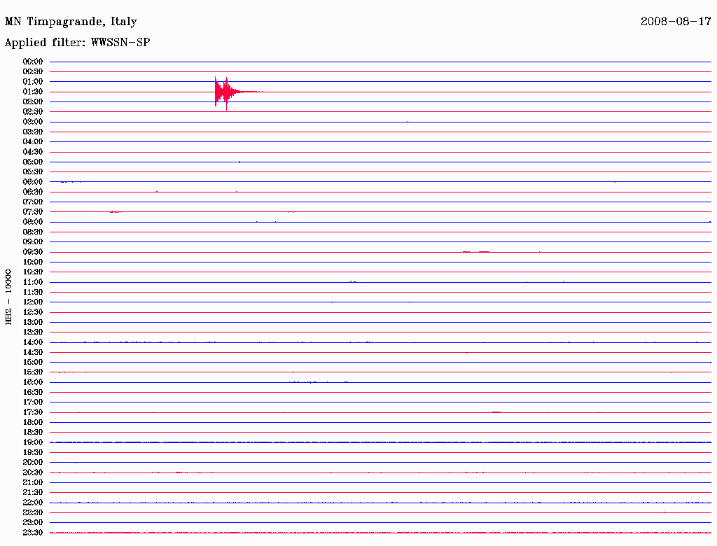
Task: Click the '09:00' time label
Action: coord(33,242)
